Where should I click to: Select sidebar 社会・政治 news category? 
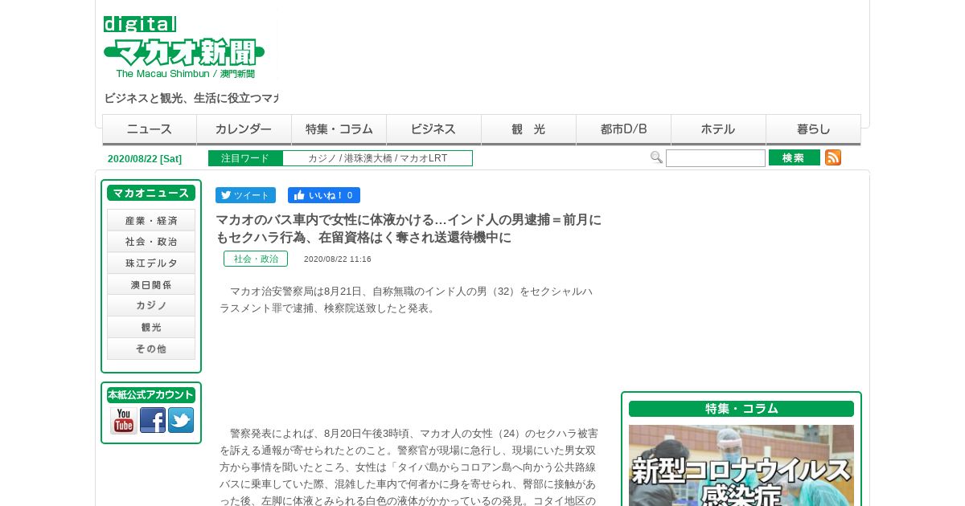pos(151,242)
